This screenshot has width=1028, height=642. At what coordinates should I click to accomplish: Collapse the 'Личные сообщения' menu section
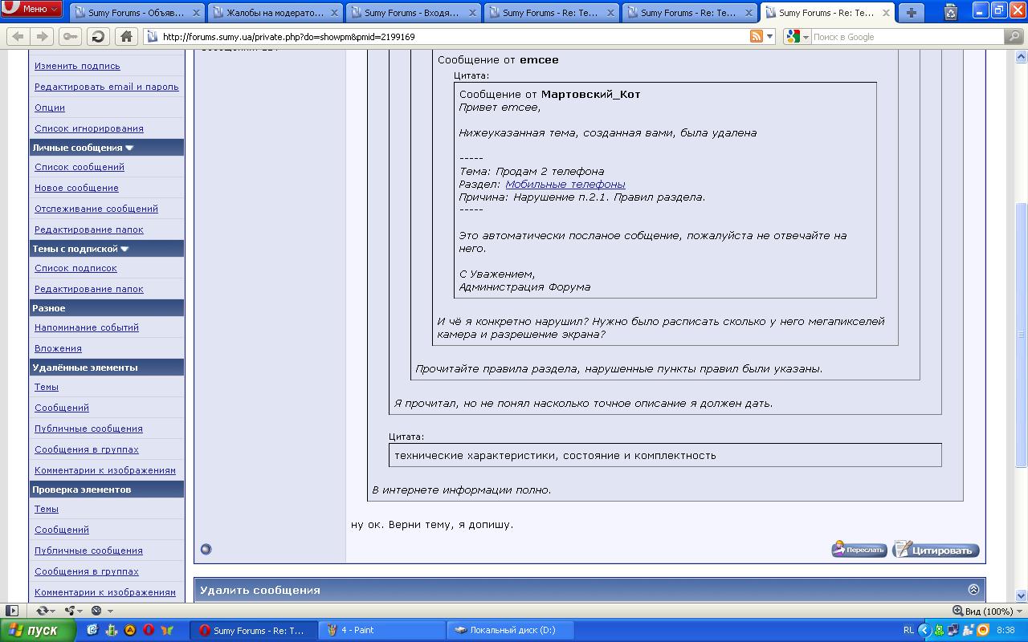point(129,148)
